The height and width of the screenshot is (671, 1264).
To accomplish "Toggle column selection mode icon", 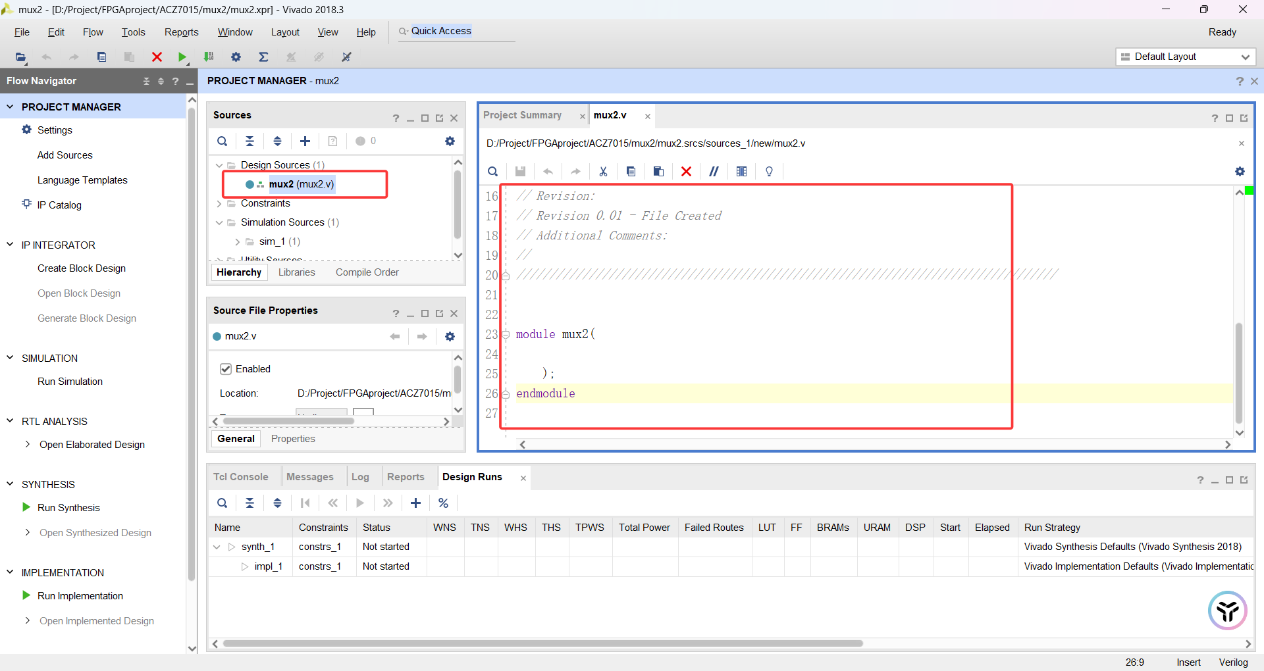I will coord(741,172).
